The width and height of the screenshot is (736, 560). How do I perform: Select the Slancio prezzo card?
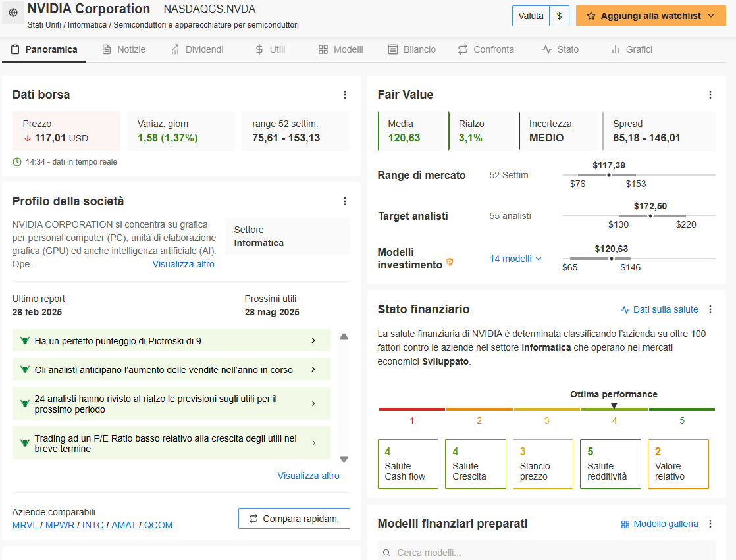point(543,464)
